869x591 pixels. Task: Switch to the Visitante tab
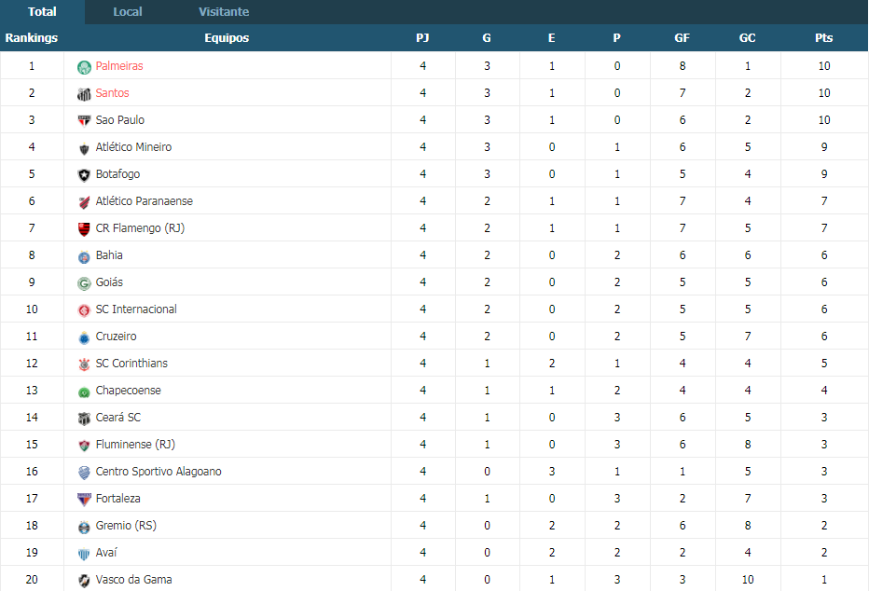224,11
